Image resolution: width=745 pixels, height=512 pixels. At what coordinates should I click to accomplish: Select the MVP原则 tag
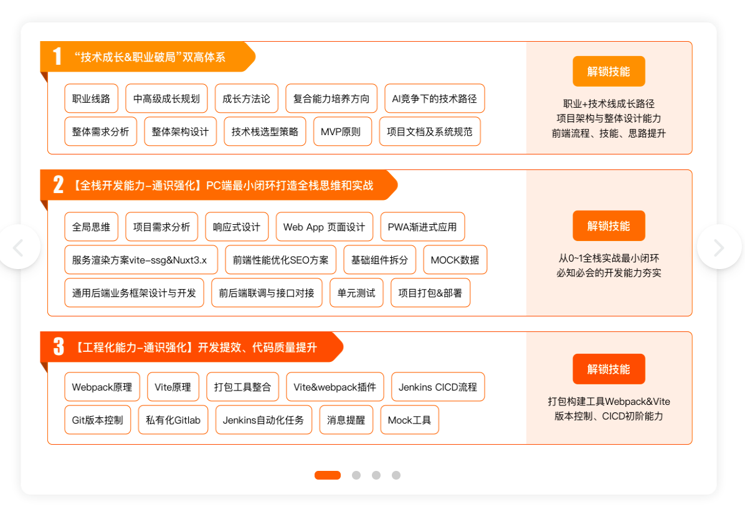click(x=342, y=131)
